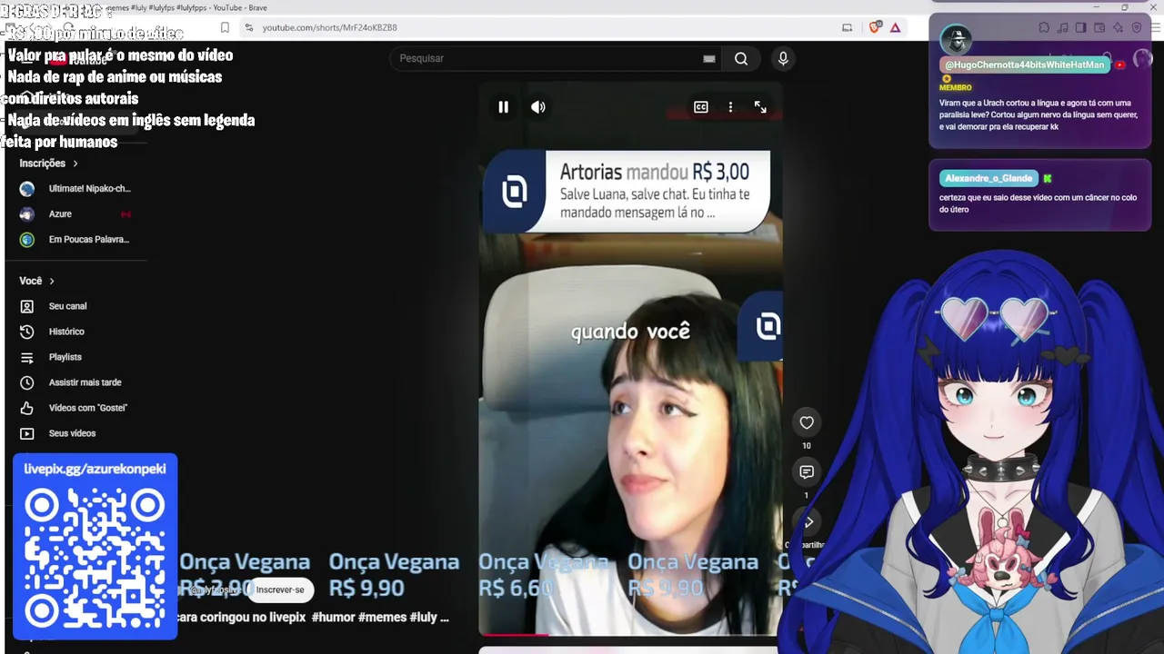The height and width of the screenshot is (654, 1164).
Task: Click the #memes hashtag in the description
Action: [x=382, y=618]
